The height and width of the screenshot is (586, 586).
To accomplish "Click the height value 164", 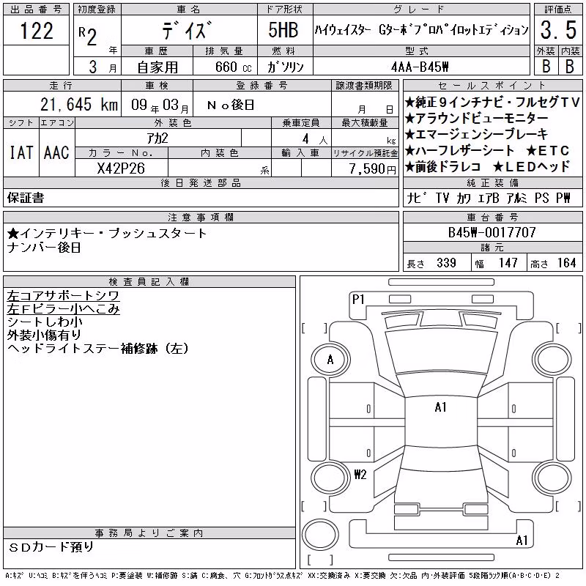I will (566, 263).
